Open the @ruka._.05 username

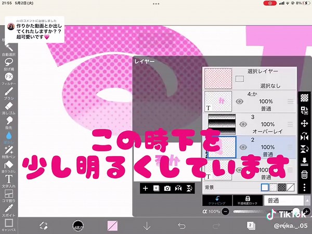pyautogui.click(x=291, y=226)
